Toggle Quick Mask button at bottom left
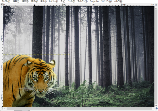 (2, 108)
